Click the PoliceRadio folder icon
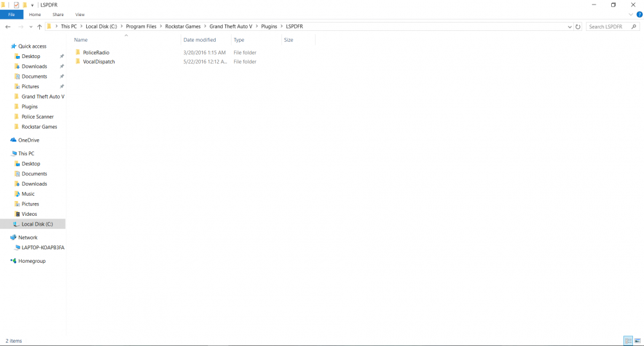The height and width of the screenshot is (346, 644). coord(78,52)
